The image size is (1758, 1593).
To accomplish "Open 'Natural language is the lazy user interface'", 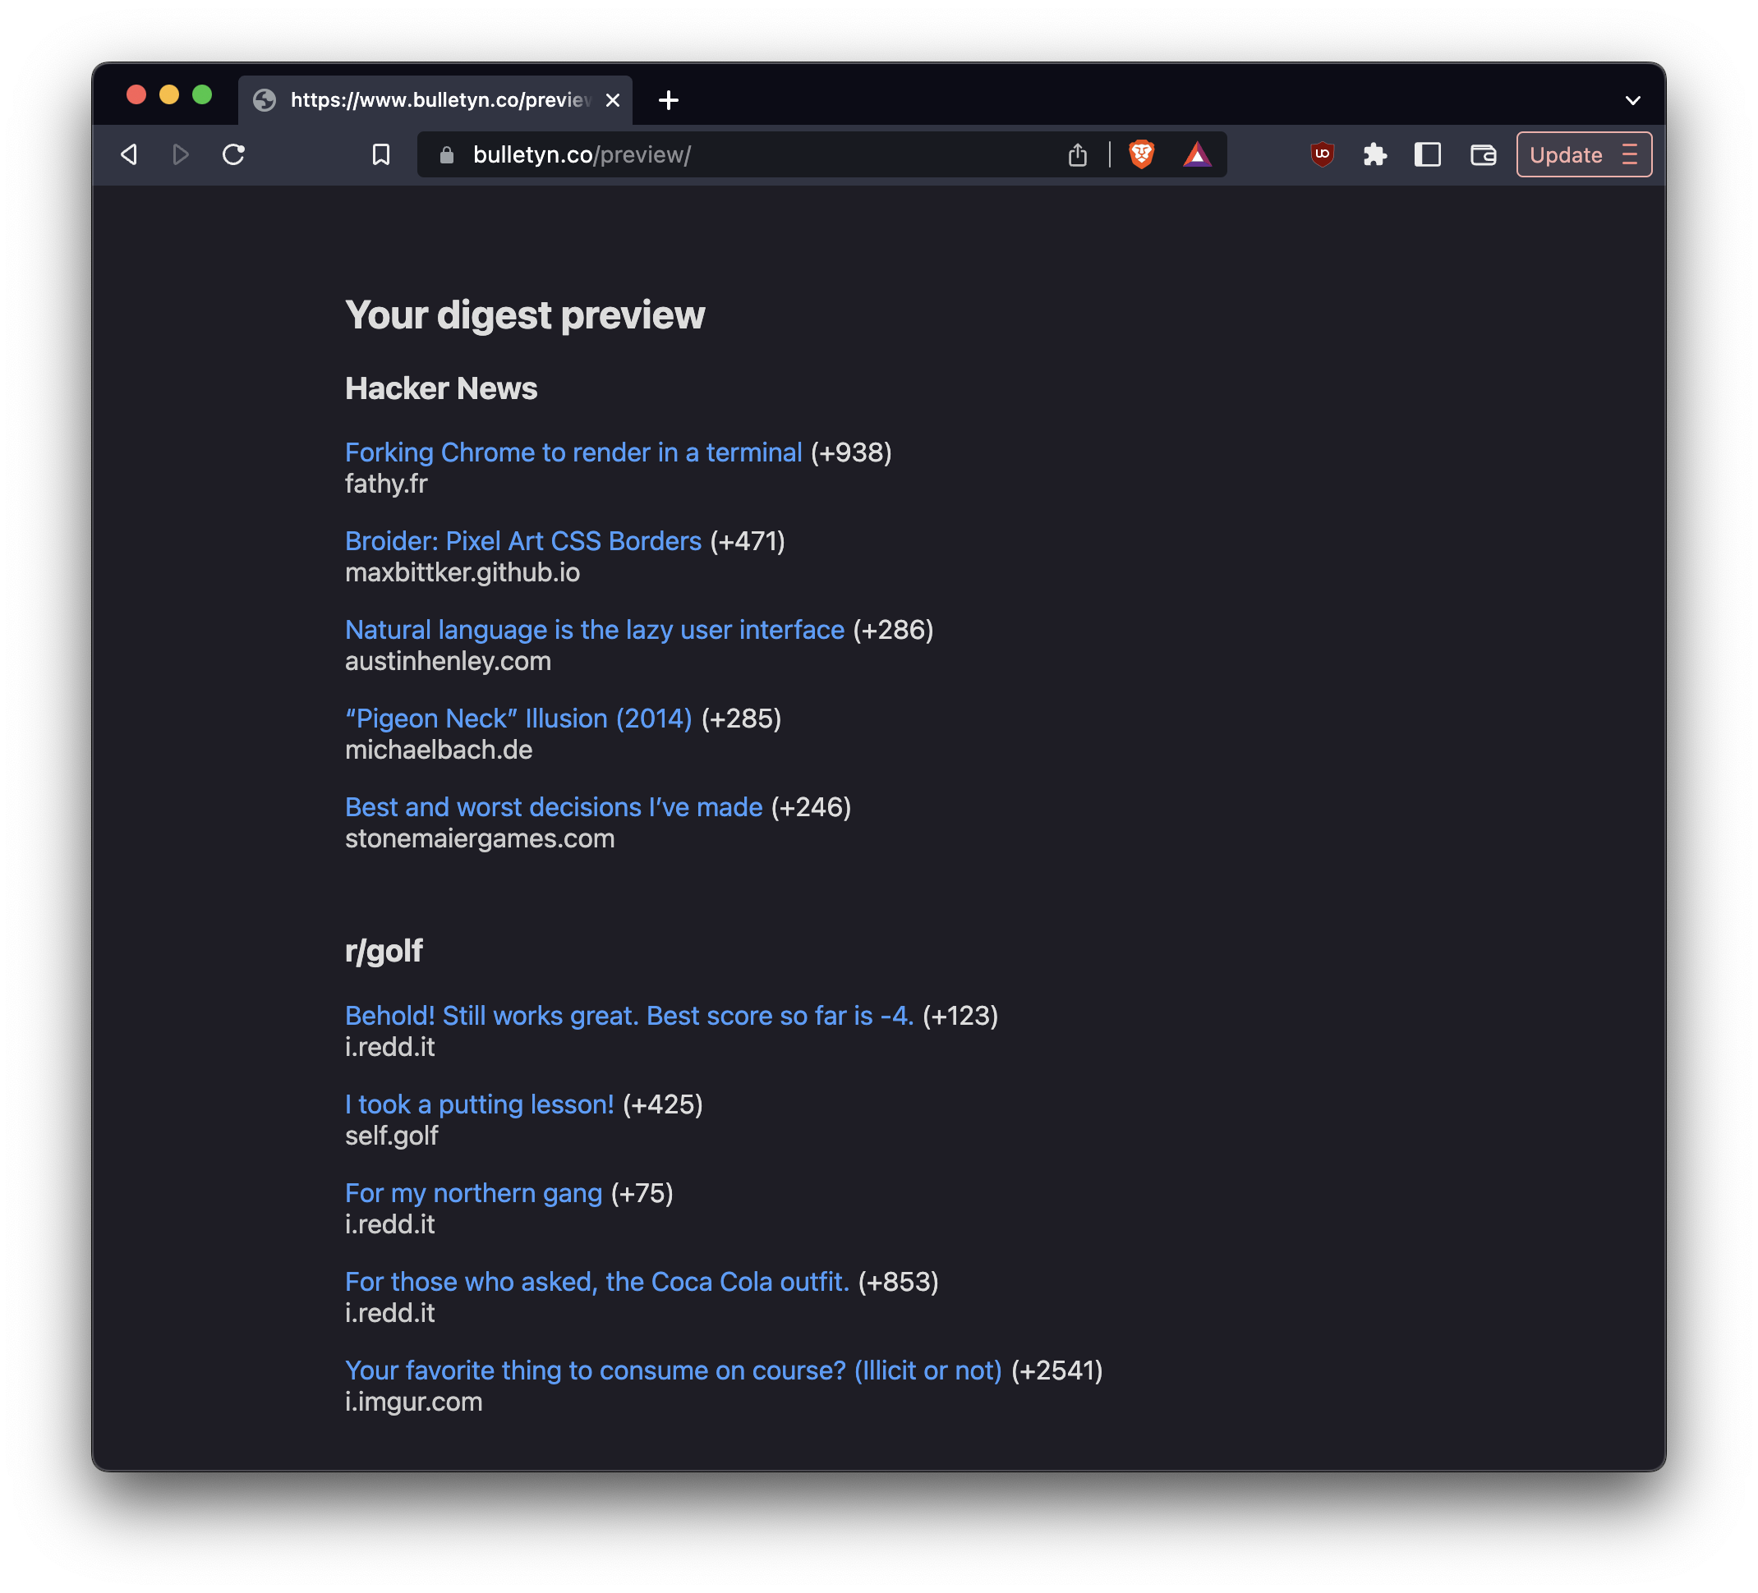I will pyautogui.click(x=595, y=630).
